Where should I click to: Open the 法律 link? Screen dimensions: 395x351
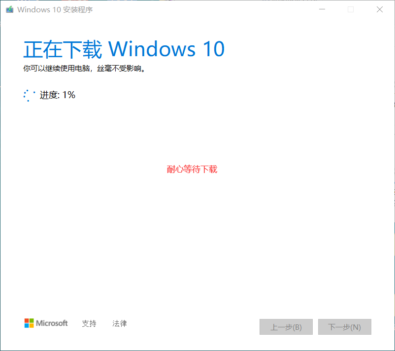pyautogui.click(x=120, y=323)
